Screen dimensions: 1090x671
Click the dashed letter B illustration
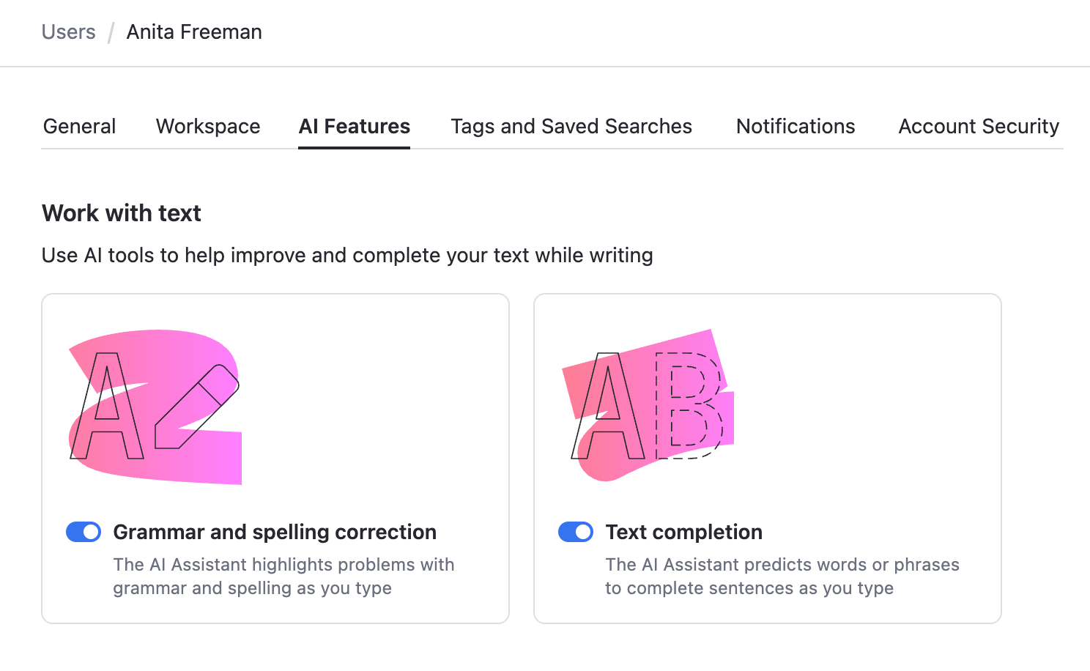(x=689, y=405)
